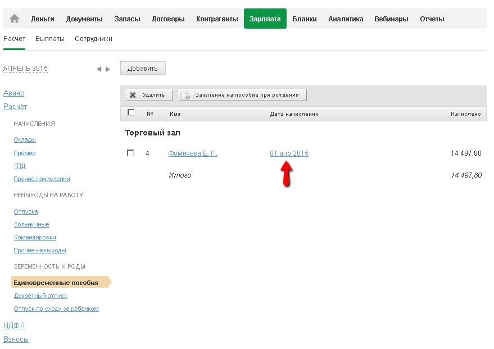Switch to the Расчет tab
The height and width of the screenshot is (349, 494).
[14, 39]
